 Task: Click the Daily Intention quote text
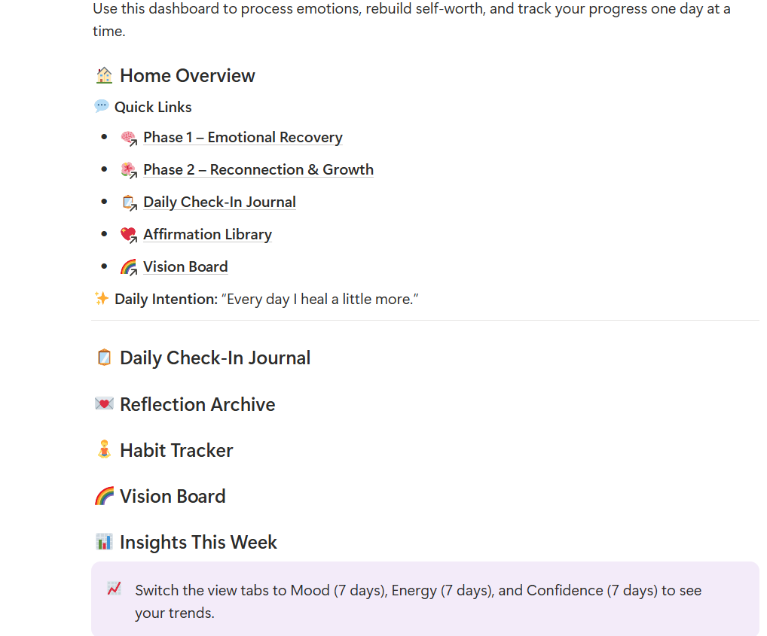pyautogui.click(x=319, y=300)
